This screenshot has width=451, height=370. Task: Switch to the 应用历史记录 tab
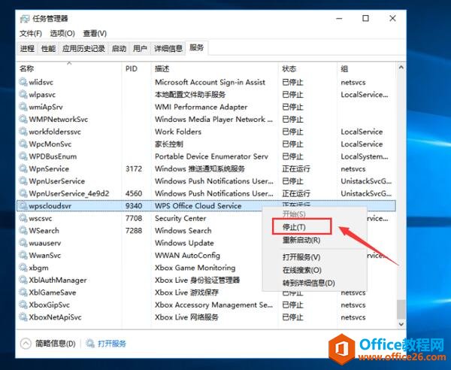click(83, 48)
